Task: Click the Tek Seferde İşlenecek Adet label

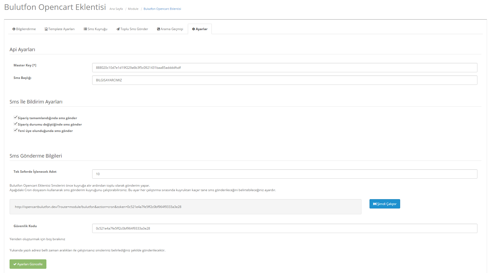Action: 35,172
